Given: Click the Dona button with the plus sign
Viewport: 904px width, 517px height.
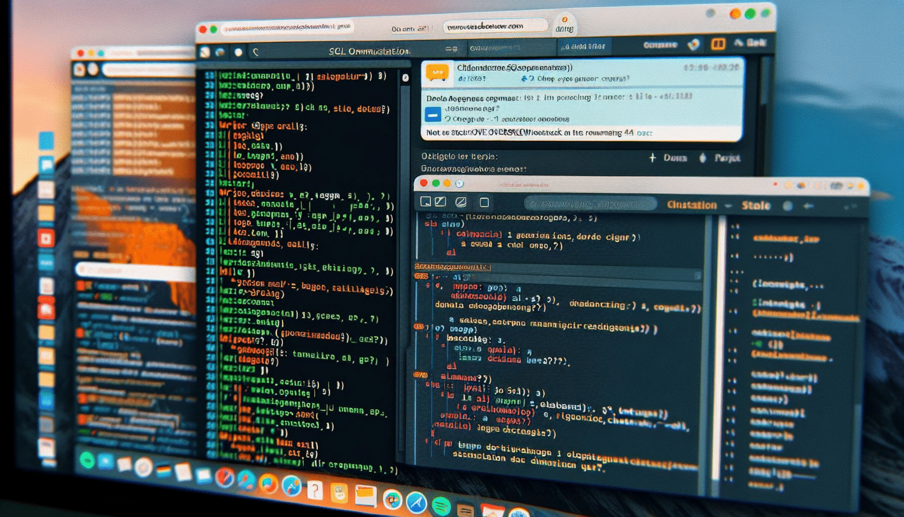Looking at the screenshot, I should 665,158.
